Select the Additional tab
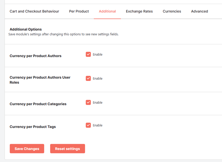 coord(107,11)
